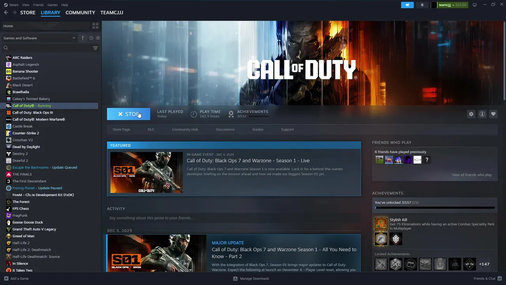Click View all friends who play
This screenshot has height=285, width=506.
472,175
